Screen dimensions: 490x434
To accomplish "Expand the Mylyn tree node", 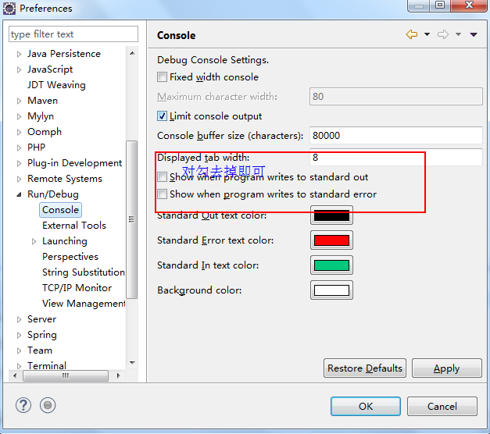I will point(19,116).
